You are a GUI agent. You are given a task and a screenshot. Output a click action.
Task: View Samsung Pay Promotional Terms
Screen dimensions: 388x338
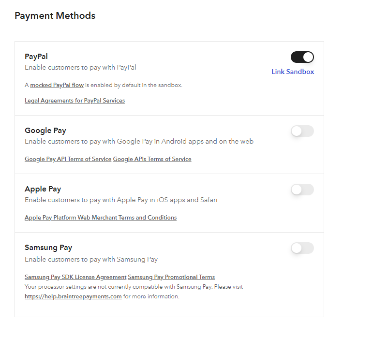[x=171, y=277]
